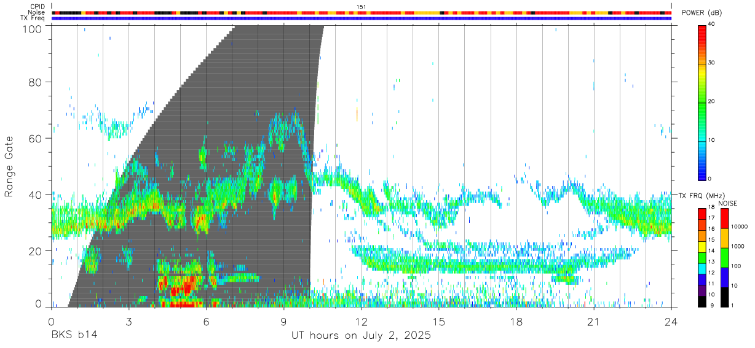
Task: Click the 0 hour tick on the UT axis
Action: click(52, 322)
